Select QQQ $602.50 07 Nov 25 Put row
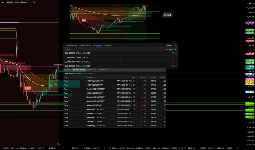255x150 pixels. (77, 53)
